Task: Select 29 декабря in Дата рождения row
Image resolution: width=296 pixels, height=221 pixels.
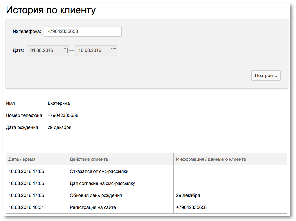Action: [60, 127]
